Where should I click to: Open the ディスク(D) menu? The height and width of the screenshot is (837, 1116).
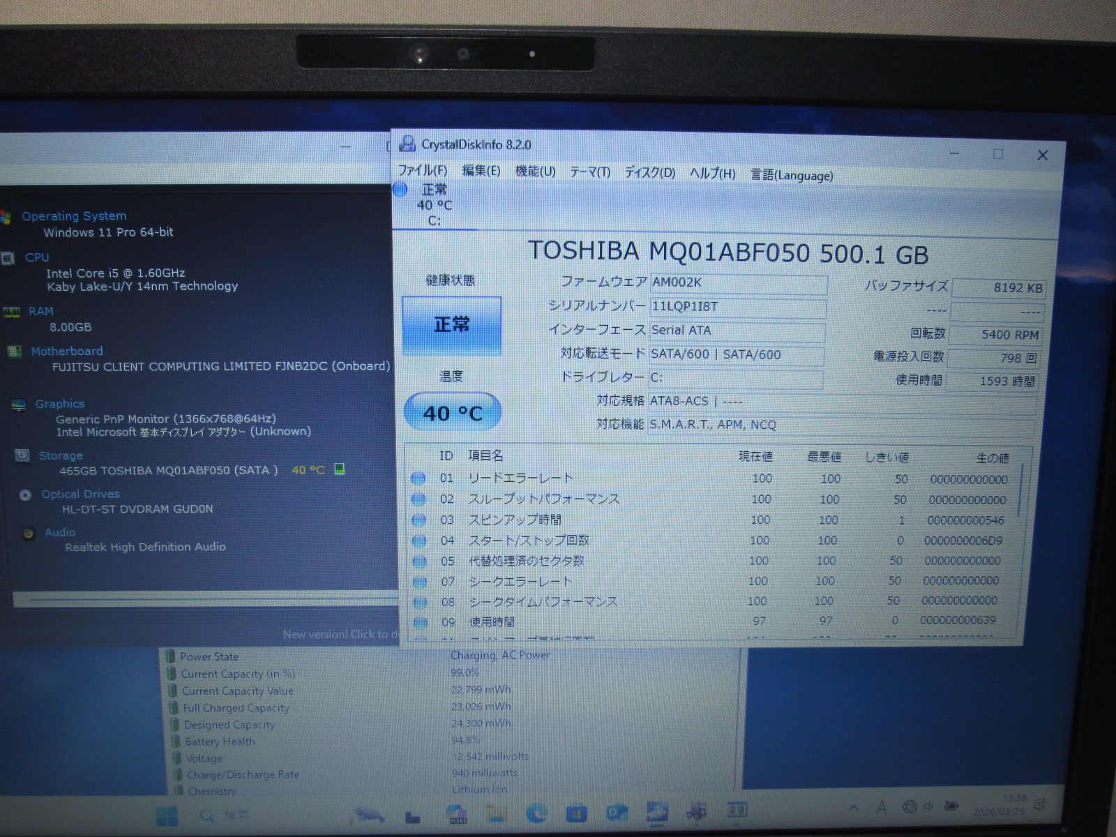(x=649, y=173)
